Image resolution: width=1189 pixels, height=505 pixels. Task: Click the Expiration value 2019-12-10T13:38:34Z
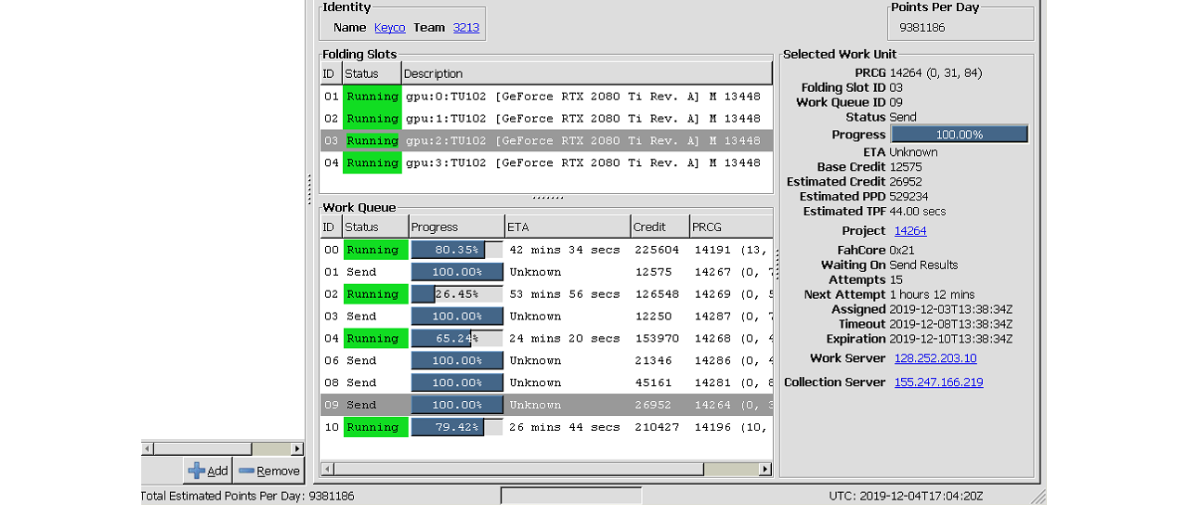951,339
